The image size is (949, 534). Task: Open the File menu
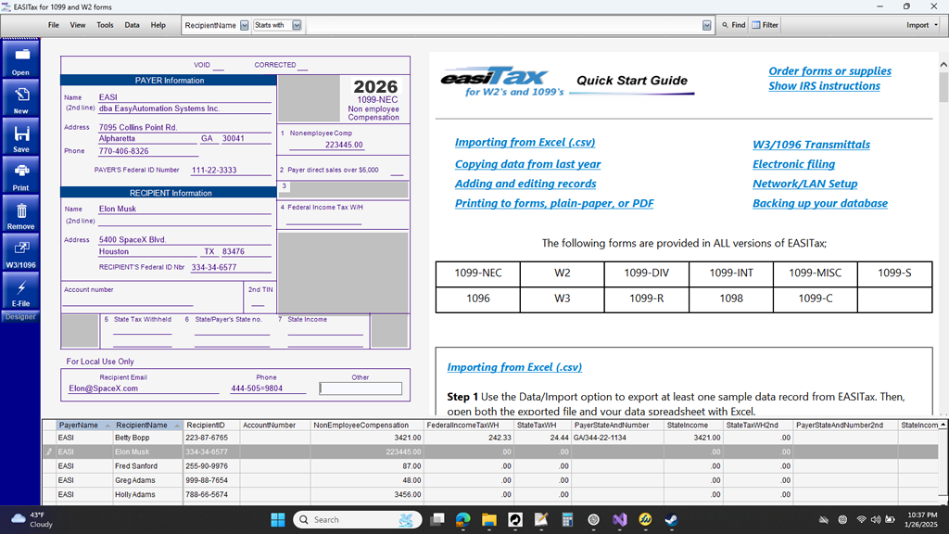tap(53, 25)
